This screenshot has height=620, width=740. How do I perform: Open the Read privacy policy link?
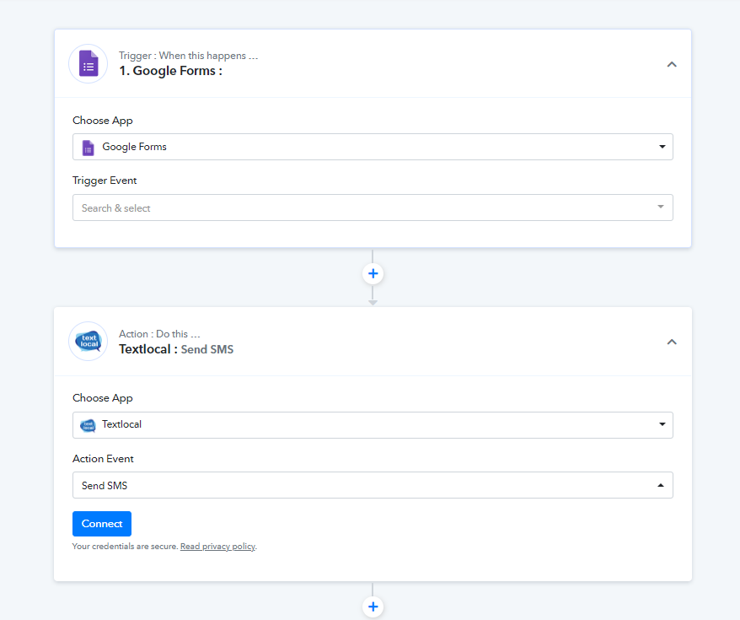(217, 547)
